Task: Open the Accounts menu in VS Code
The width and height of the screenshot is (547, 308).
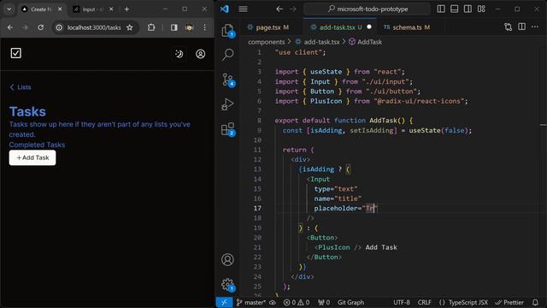Action: [x=227, y=259]
